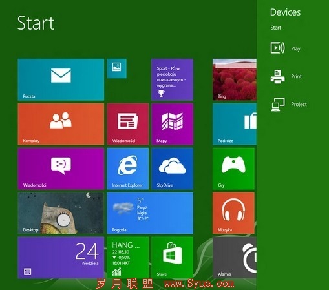Open the Kontakty people tile
This screenshot has width=329, height=290.
point(61,124)
